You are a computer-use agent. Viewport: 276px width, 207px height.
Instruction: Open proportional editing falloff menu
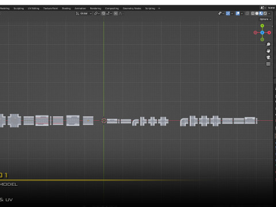[121, 13]
